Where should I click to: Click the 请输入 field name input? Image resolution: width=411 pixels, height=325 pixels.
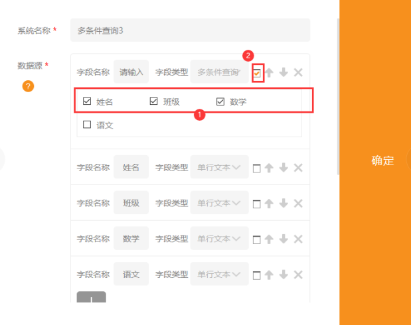(x=131, y=72)
